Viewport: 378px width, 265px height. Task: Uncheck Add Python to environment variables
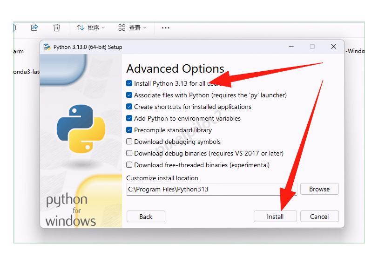tap(129, 118)
